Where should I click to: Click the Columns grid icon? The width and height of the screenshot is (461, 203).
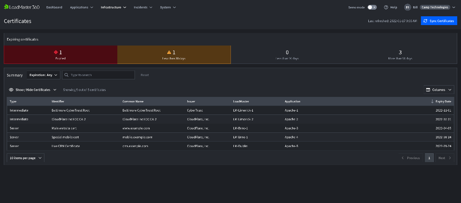pos(428,90)
